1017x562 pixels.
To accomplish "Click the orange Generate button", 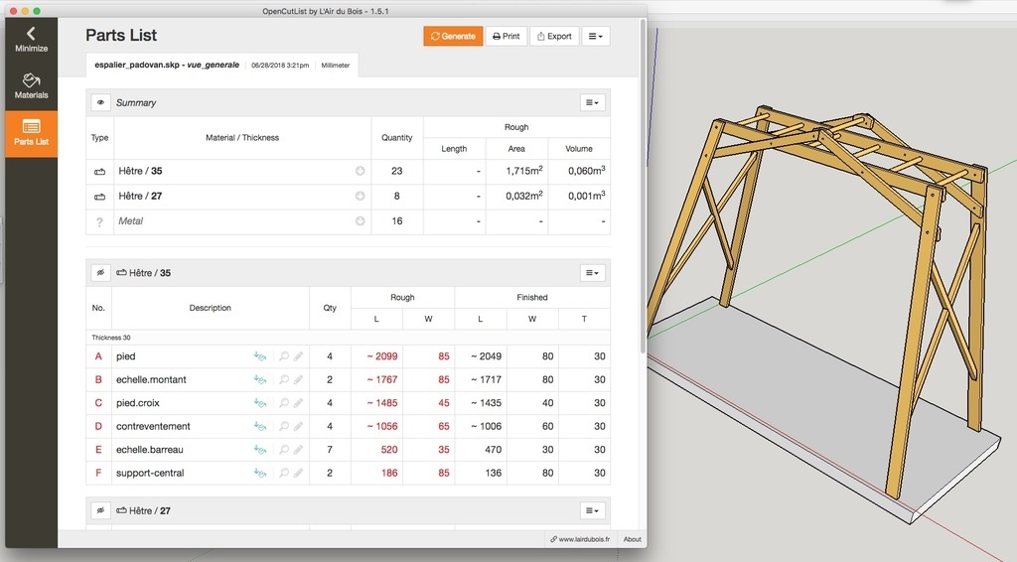I will coord(453,37).
